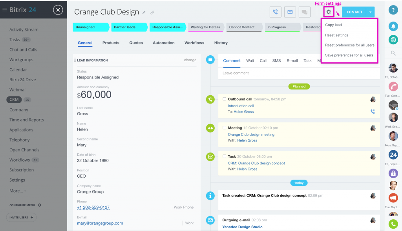Click the Configure Menu gear icon
The height and width of the screenshot is (231, 402).
point(40,205)
